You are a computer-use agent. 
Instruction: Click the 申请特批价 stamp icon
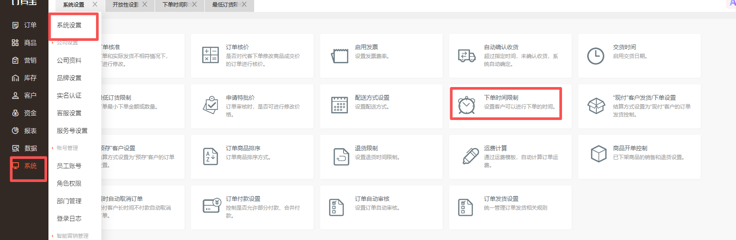click(x=211, y=105)
